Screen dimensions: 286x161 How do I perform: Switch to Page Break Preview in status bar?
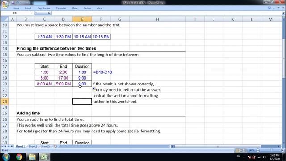pos(245,150)
